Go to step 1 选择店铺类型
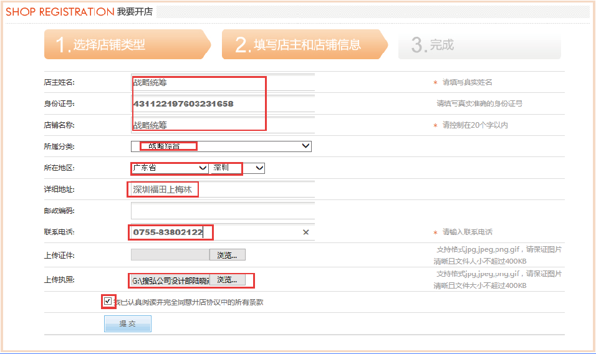596x354 pixels. pyautogui.click(x=125, y=45)
